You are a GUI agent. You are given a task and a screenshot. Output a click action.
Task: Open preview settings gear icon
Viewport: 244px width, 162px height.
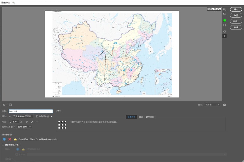tap(225, 105)
